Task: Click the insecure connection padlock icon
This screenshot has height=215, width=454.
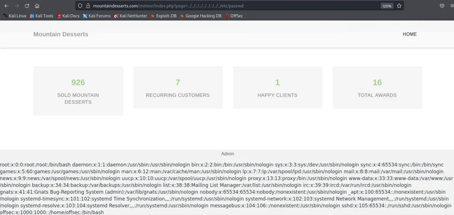Action: point(88,6)
